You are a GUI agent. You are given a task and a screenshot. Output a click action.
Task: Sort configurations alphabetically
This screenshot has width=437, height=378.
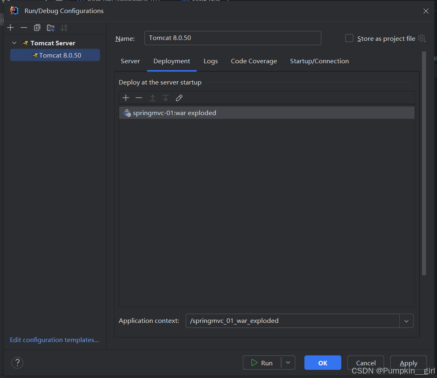[x=64, y=28]
